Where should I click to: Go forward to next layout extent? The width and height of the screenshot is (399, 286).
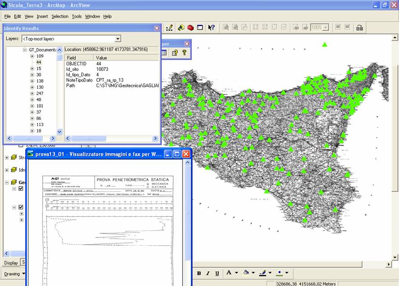tap(305, 27)
